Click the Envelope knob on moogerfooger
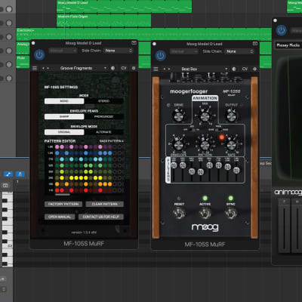Image resolution: width=302 pixels, height=302 pixels. 178,145
